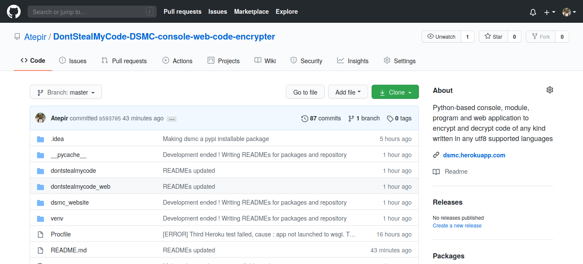Viewport: 583px width, 264px height.
Task: Switch to the Issues repository tab
Action: [x=73, y=61]
